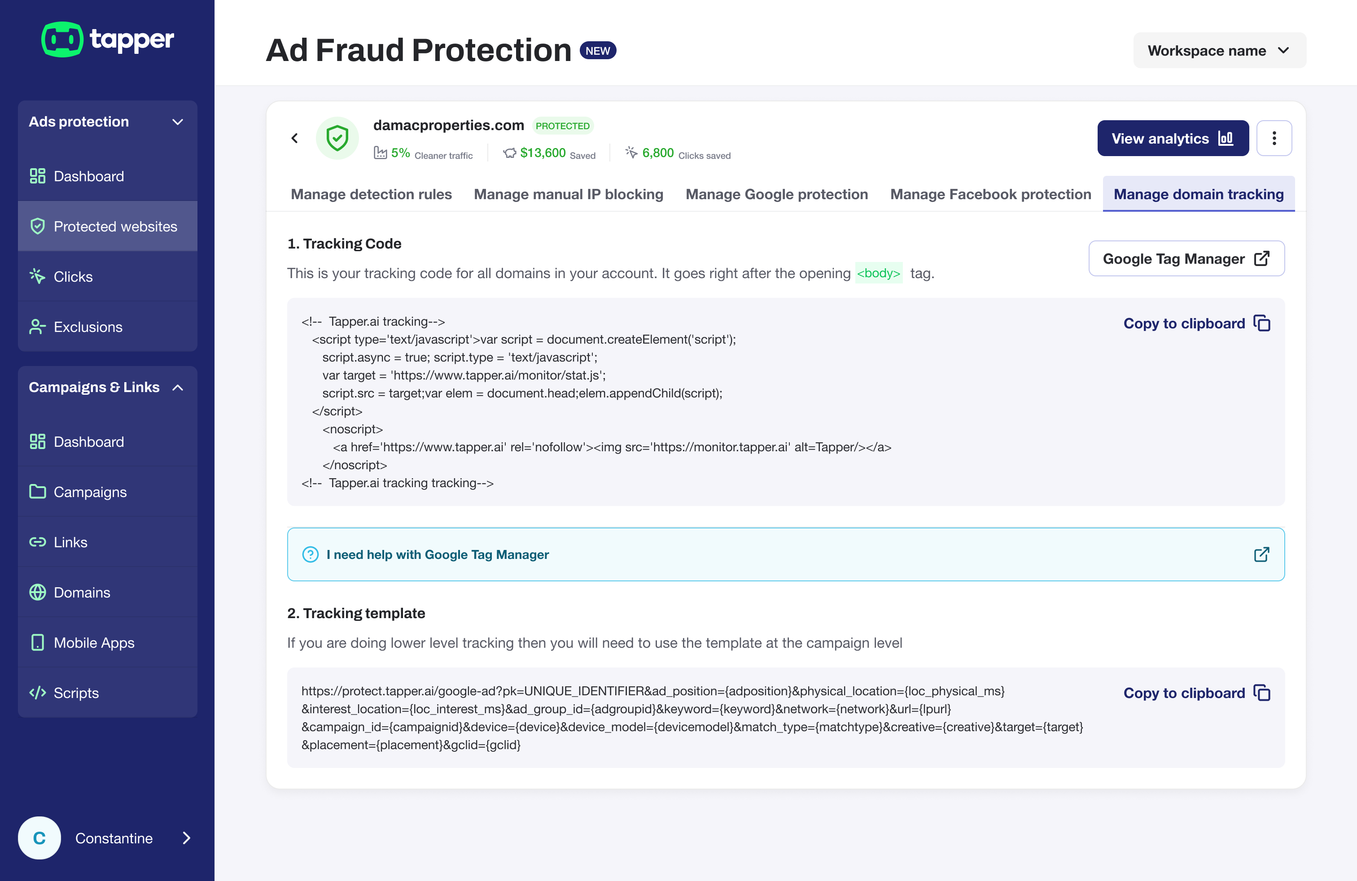Click the View analytics button
This screenshot has width=1357, height=881.
pyautogui.click(x=1172, y=139)
